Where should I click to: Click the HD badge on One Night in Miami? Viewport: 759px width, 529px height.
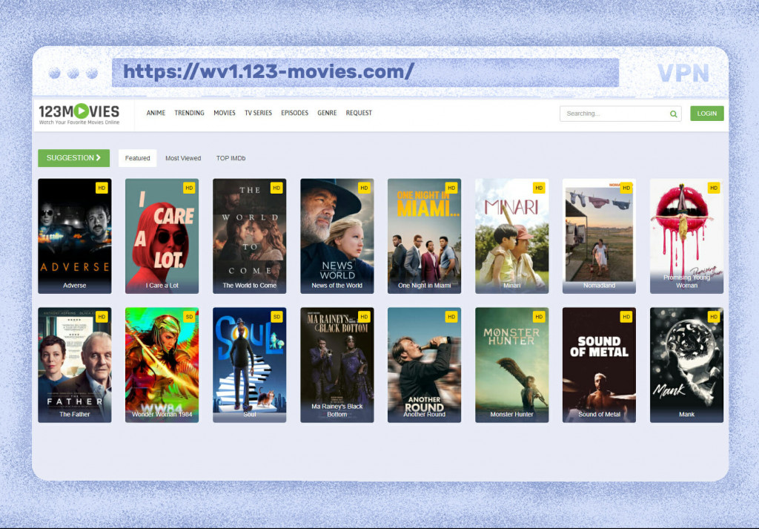451,188
